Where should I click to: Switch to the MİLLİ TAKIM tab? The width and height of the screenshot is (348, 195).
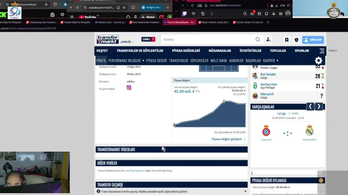coord(219,61)
